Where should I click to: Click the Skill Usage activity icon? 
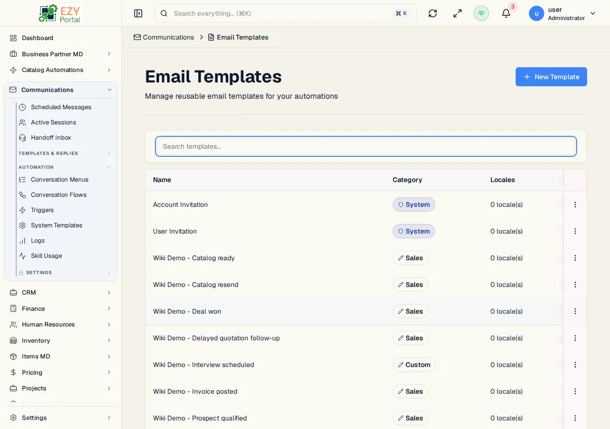[22, 256]
